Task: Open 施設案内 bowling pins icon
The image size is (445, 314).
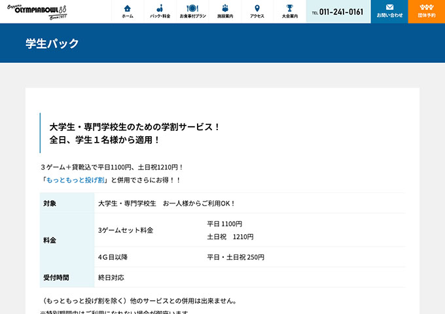Action: pos(225,9)
